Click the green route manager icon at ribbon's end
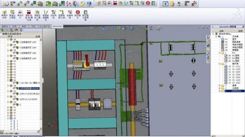Viewport: 245px width, 137px height. [x=85, y=12]
